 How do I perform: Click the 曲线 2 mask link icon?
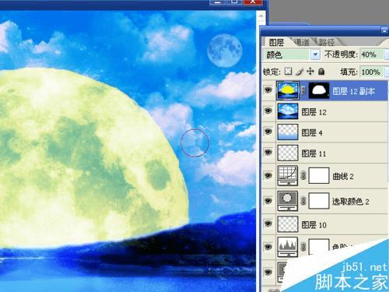click(303, 176)
